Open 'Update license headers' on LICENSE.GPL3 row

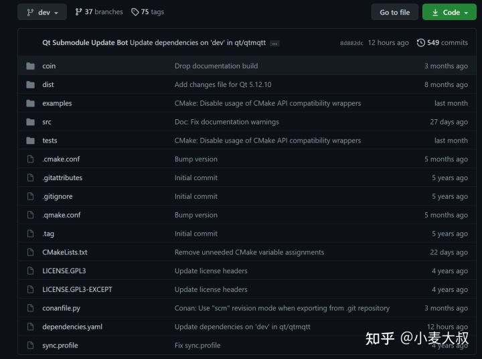point(211,271)
